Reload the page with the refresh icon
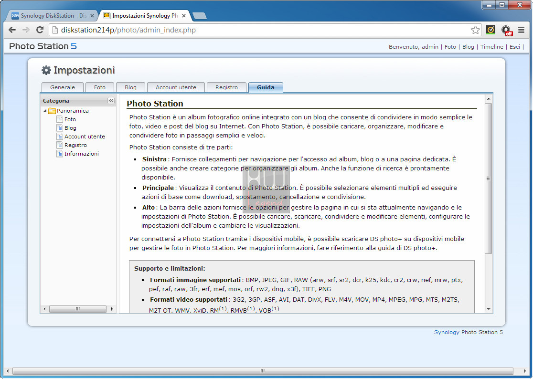The height and width of the screenshot is (379, 533). pos(40,30)
